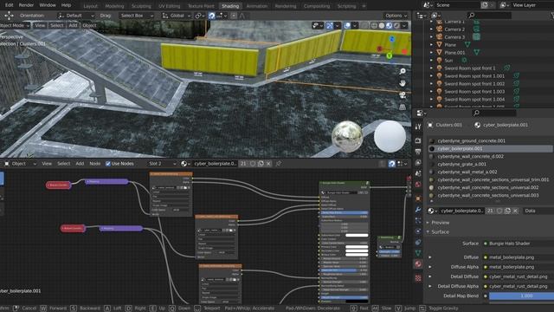This screenshot has width=554, height=312.
Task: Open Output properties tab
Action: point(418,152)
